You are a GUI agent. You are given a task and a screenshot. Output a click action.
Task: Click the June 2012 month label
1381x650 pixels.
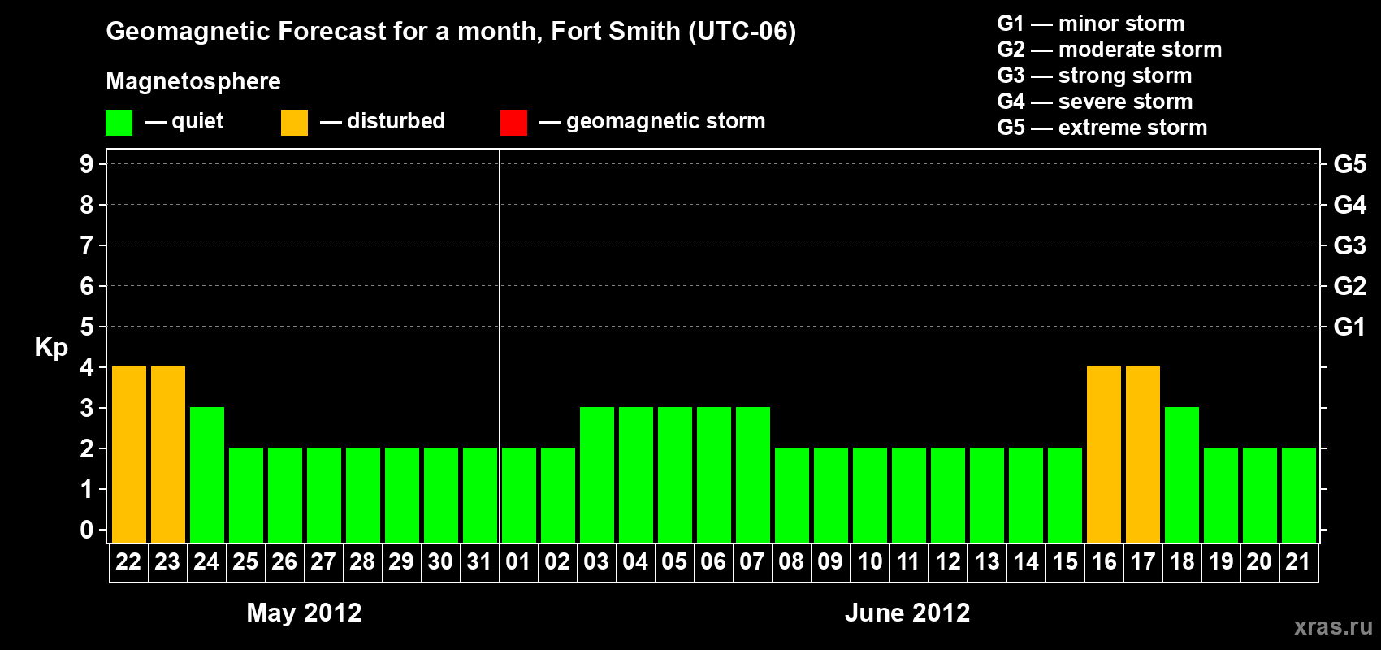[x=907, y=613]
